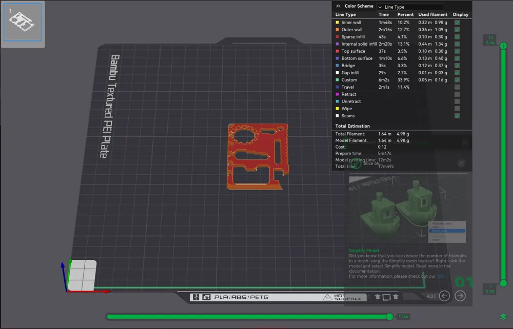This screenshot has width=513, height=329.
Task: Click the horizontal move slider handle
Action: (x=389, y=317)
